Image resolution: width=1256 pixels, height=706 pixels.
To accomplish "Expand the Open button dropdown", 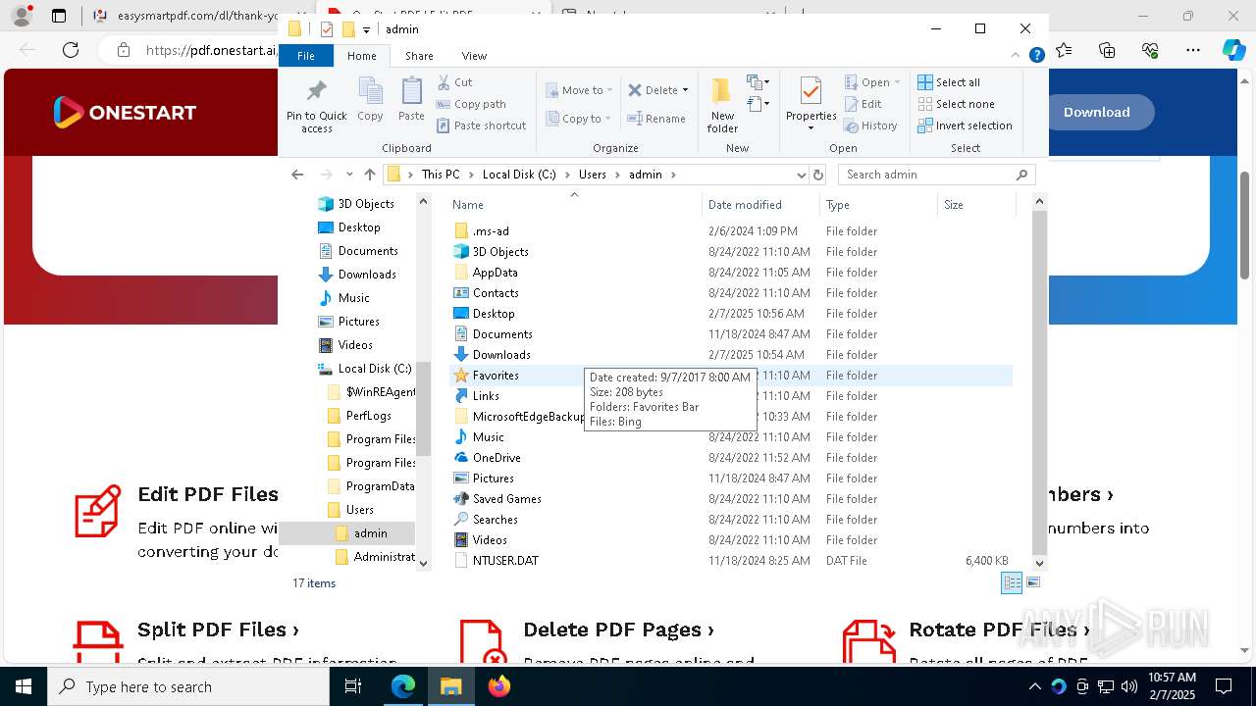I will (897, 82).
